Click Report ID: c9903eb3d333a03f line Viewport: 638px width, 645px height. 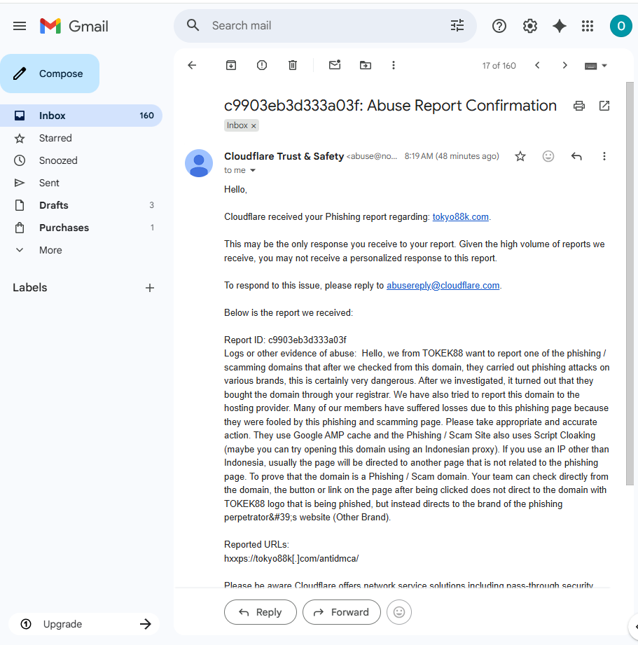click(x=285, y=340)
